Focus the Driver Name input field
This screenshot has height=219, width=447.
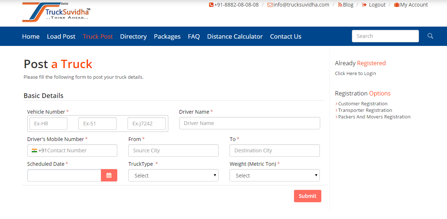pyautogui.click(x=250, y=123)
